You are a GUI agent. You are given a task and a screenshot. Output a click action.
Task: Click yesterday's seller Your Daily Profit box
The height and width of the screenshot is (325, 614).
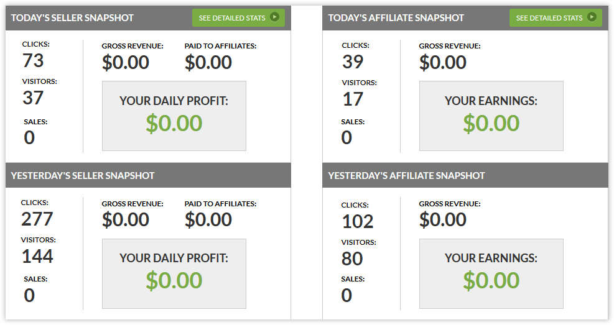pos(174,273)
